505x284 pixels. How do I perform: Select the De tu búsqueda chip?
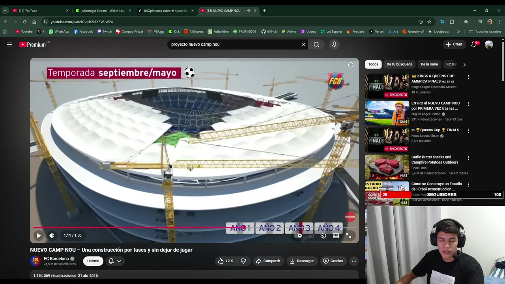399,64
